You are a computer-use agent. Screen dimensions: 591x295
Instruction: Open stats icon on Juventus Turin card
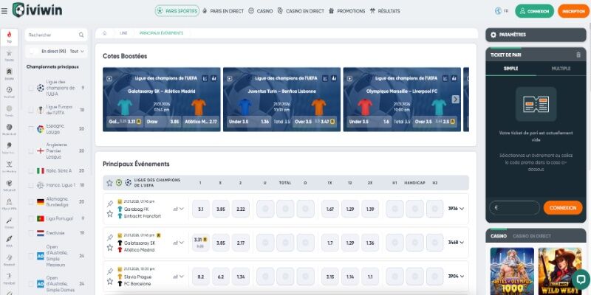(x=334, y=78)
